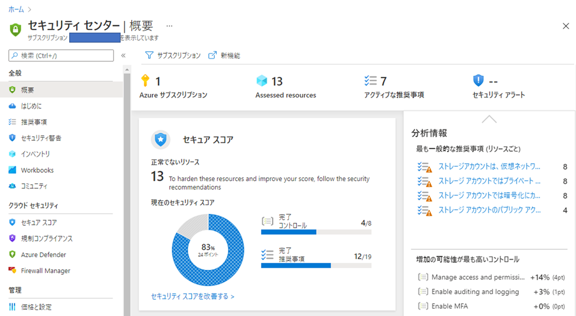Screen dimensions: 576x316
Task: Click the 価格と設定 bars icon
Action: click(13, 307)
